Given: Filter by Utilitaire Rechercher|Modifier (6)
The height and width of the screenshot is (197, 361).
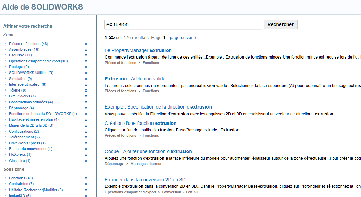Looking at the screenshot, I should pyautogui.click(x=36, y=190).
